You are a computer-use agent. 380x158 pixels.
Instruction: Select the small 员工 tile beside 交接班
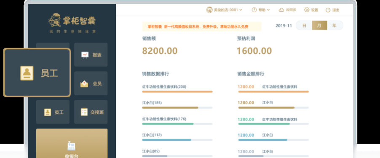click(53, 112)
